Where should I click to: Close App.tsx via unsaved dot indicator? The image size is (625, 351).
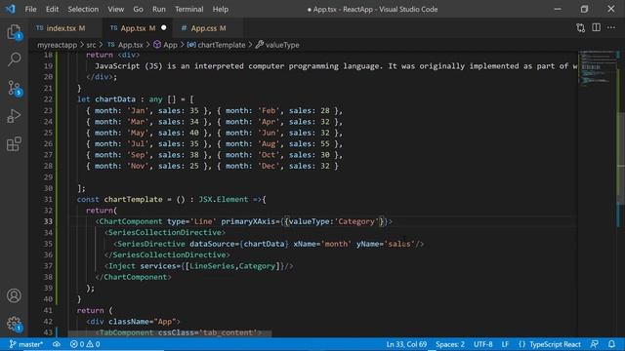point(164,28)
